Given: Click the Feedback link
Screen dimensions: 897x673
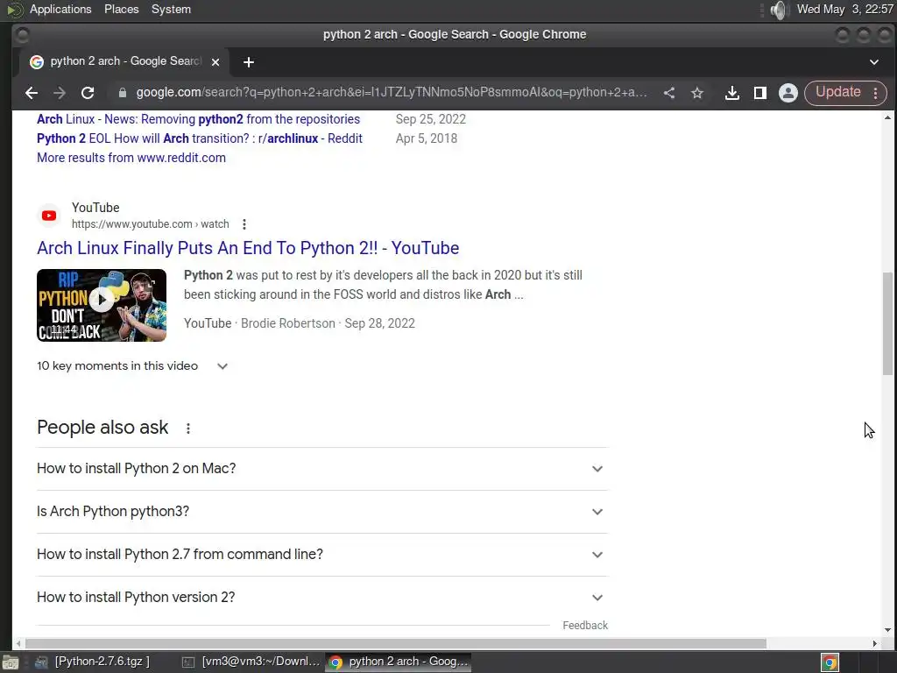Looking at the screenshot, I should 584,626.
